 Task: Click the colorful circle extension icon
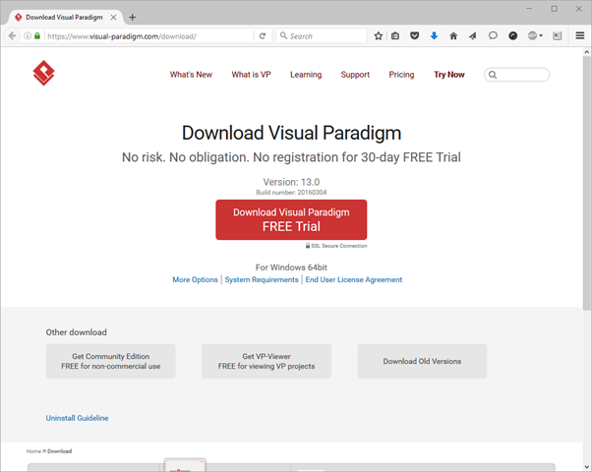click(x=512, y=35)
